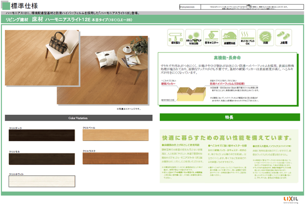This screenshot has height=204, width=305.
Task: Click the 標準仕様 page title
Action: (x=24, y=6)
